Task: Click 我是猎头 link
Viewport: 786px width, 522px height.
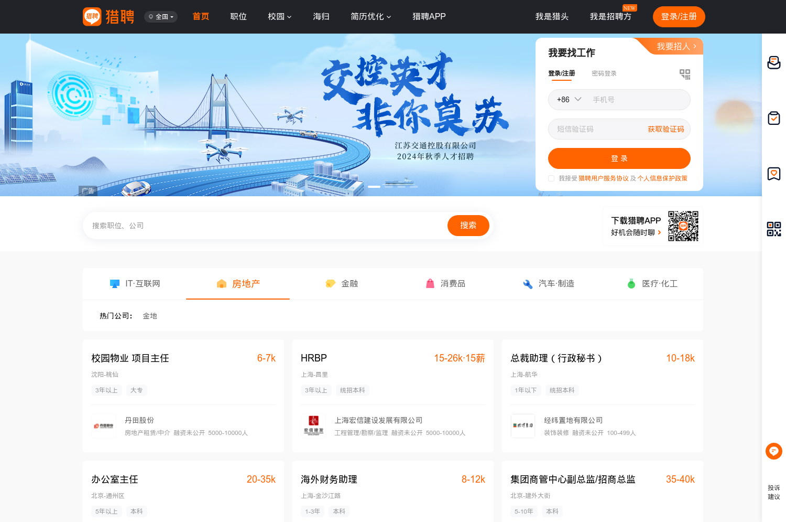Action: click(552, 17)
